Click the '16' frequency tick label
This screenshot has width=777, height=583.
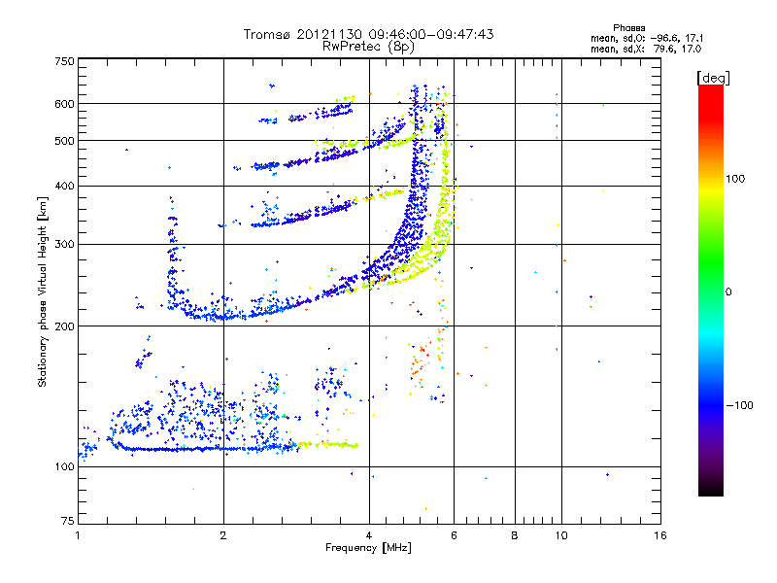coord(659,535)
